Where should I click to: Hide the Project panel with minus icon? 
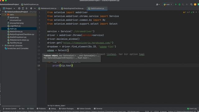(35, 8)
